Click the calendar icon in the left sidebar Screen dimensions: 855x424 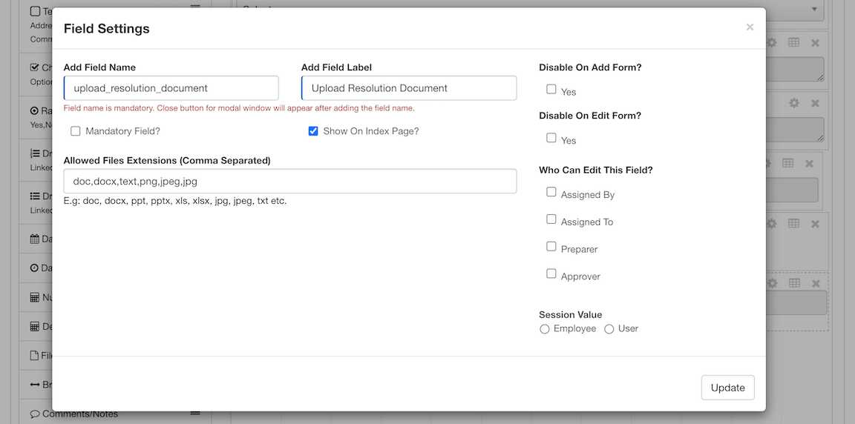(34, 239)
